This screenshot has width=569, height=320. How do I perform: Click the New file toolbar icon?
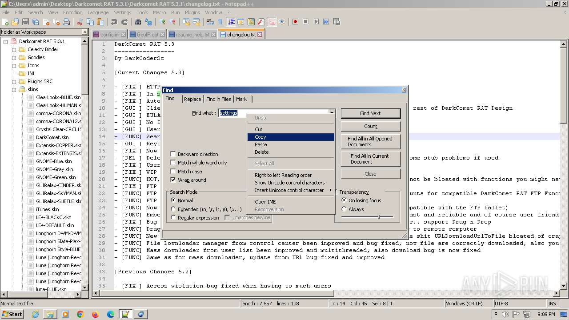tap(5, 22)
